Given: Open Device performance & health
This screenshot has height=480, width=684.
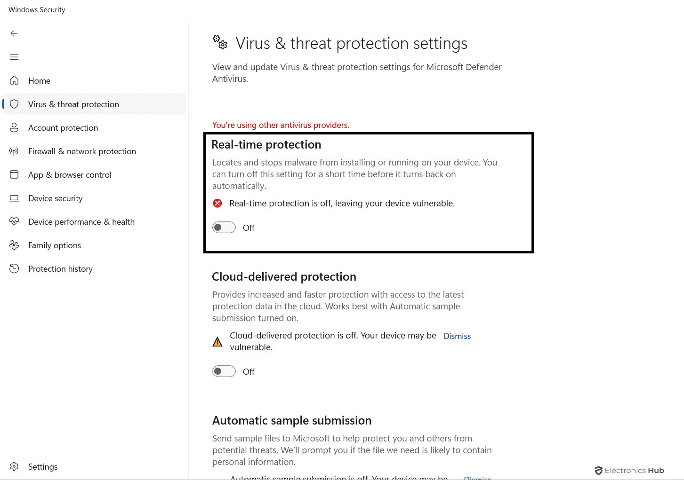Looking at the screenshot, I should (81, 221).
